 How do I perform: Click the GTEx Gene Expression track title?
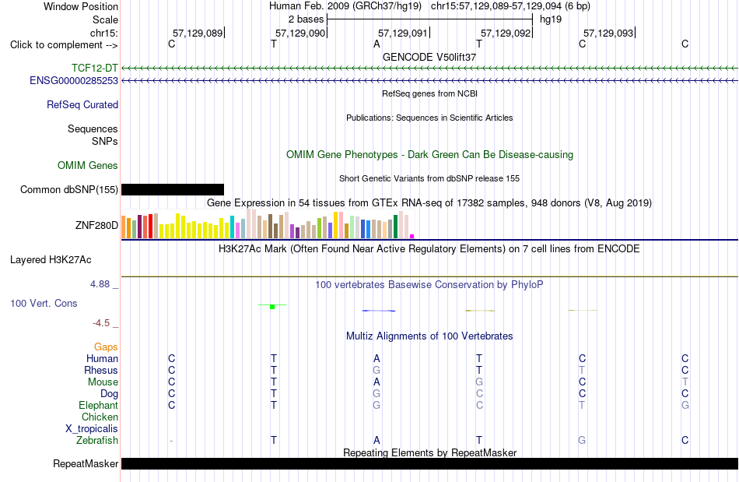tap(429, 202)
